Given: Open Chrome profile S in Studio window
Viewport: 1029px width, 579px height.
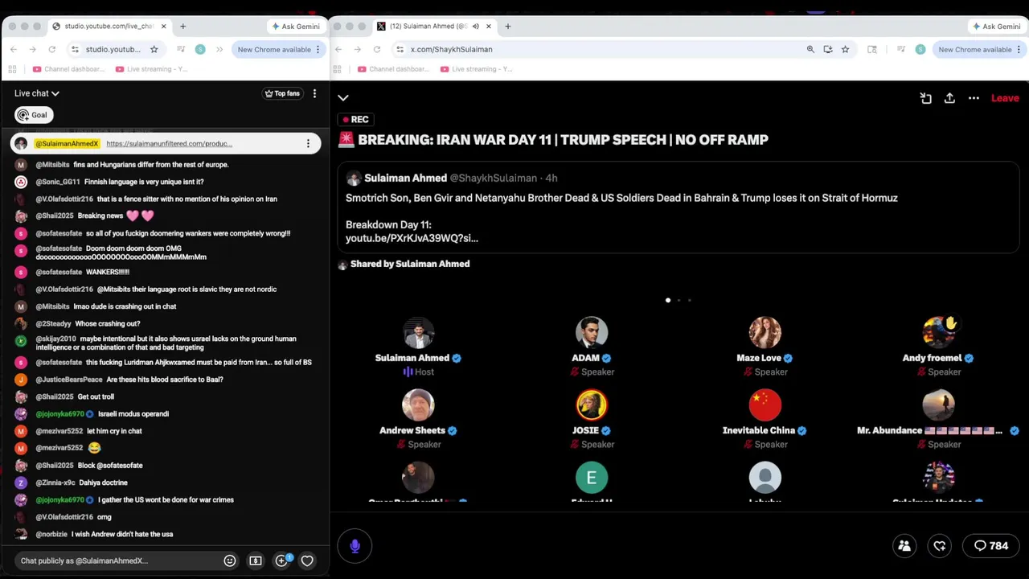Looking at the screenshot, I should (200, 49).
